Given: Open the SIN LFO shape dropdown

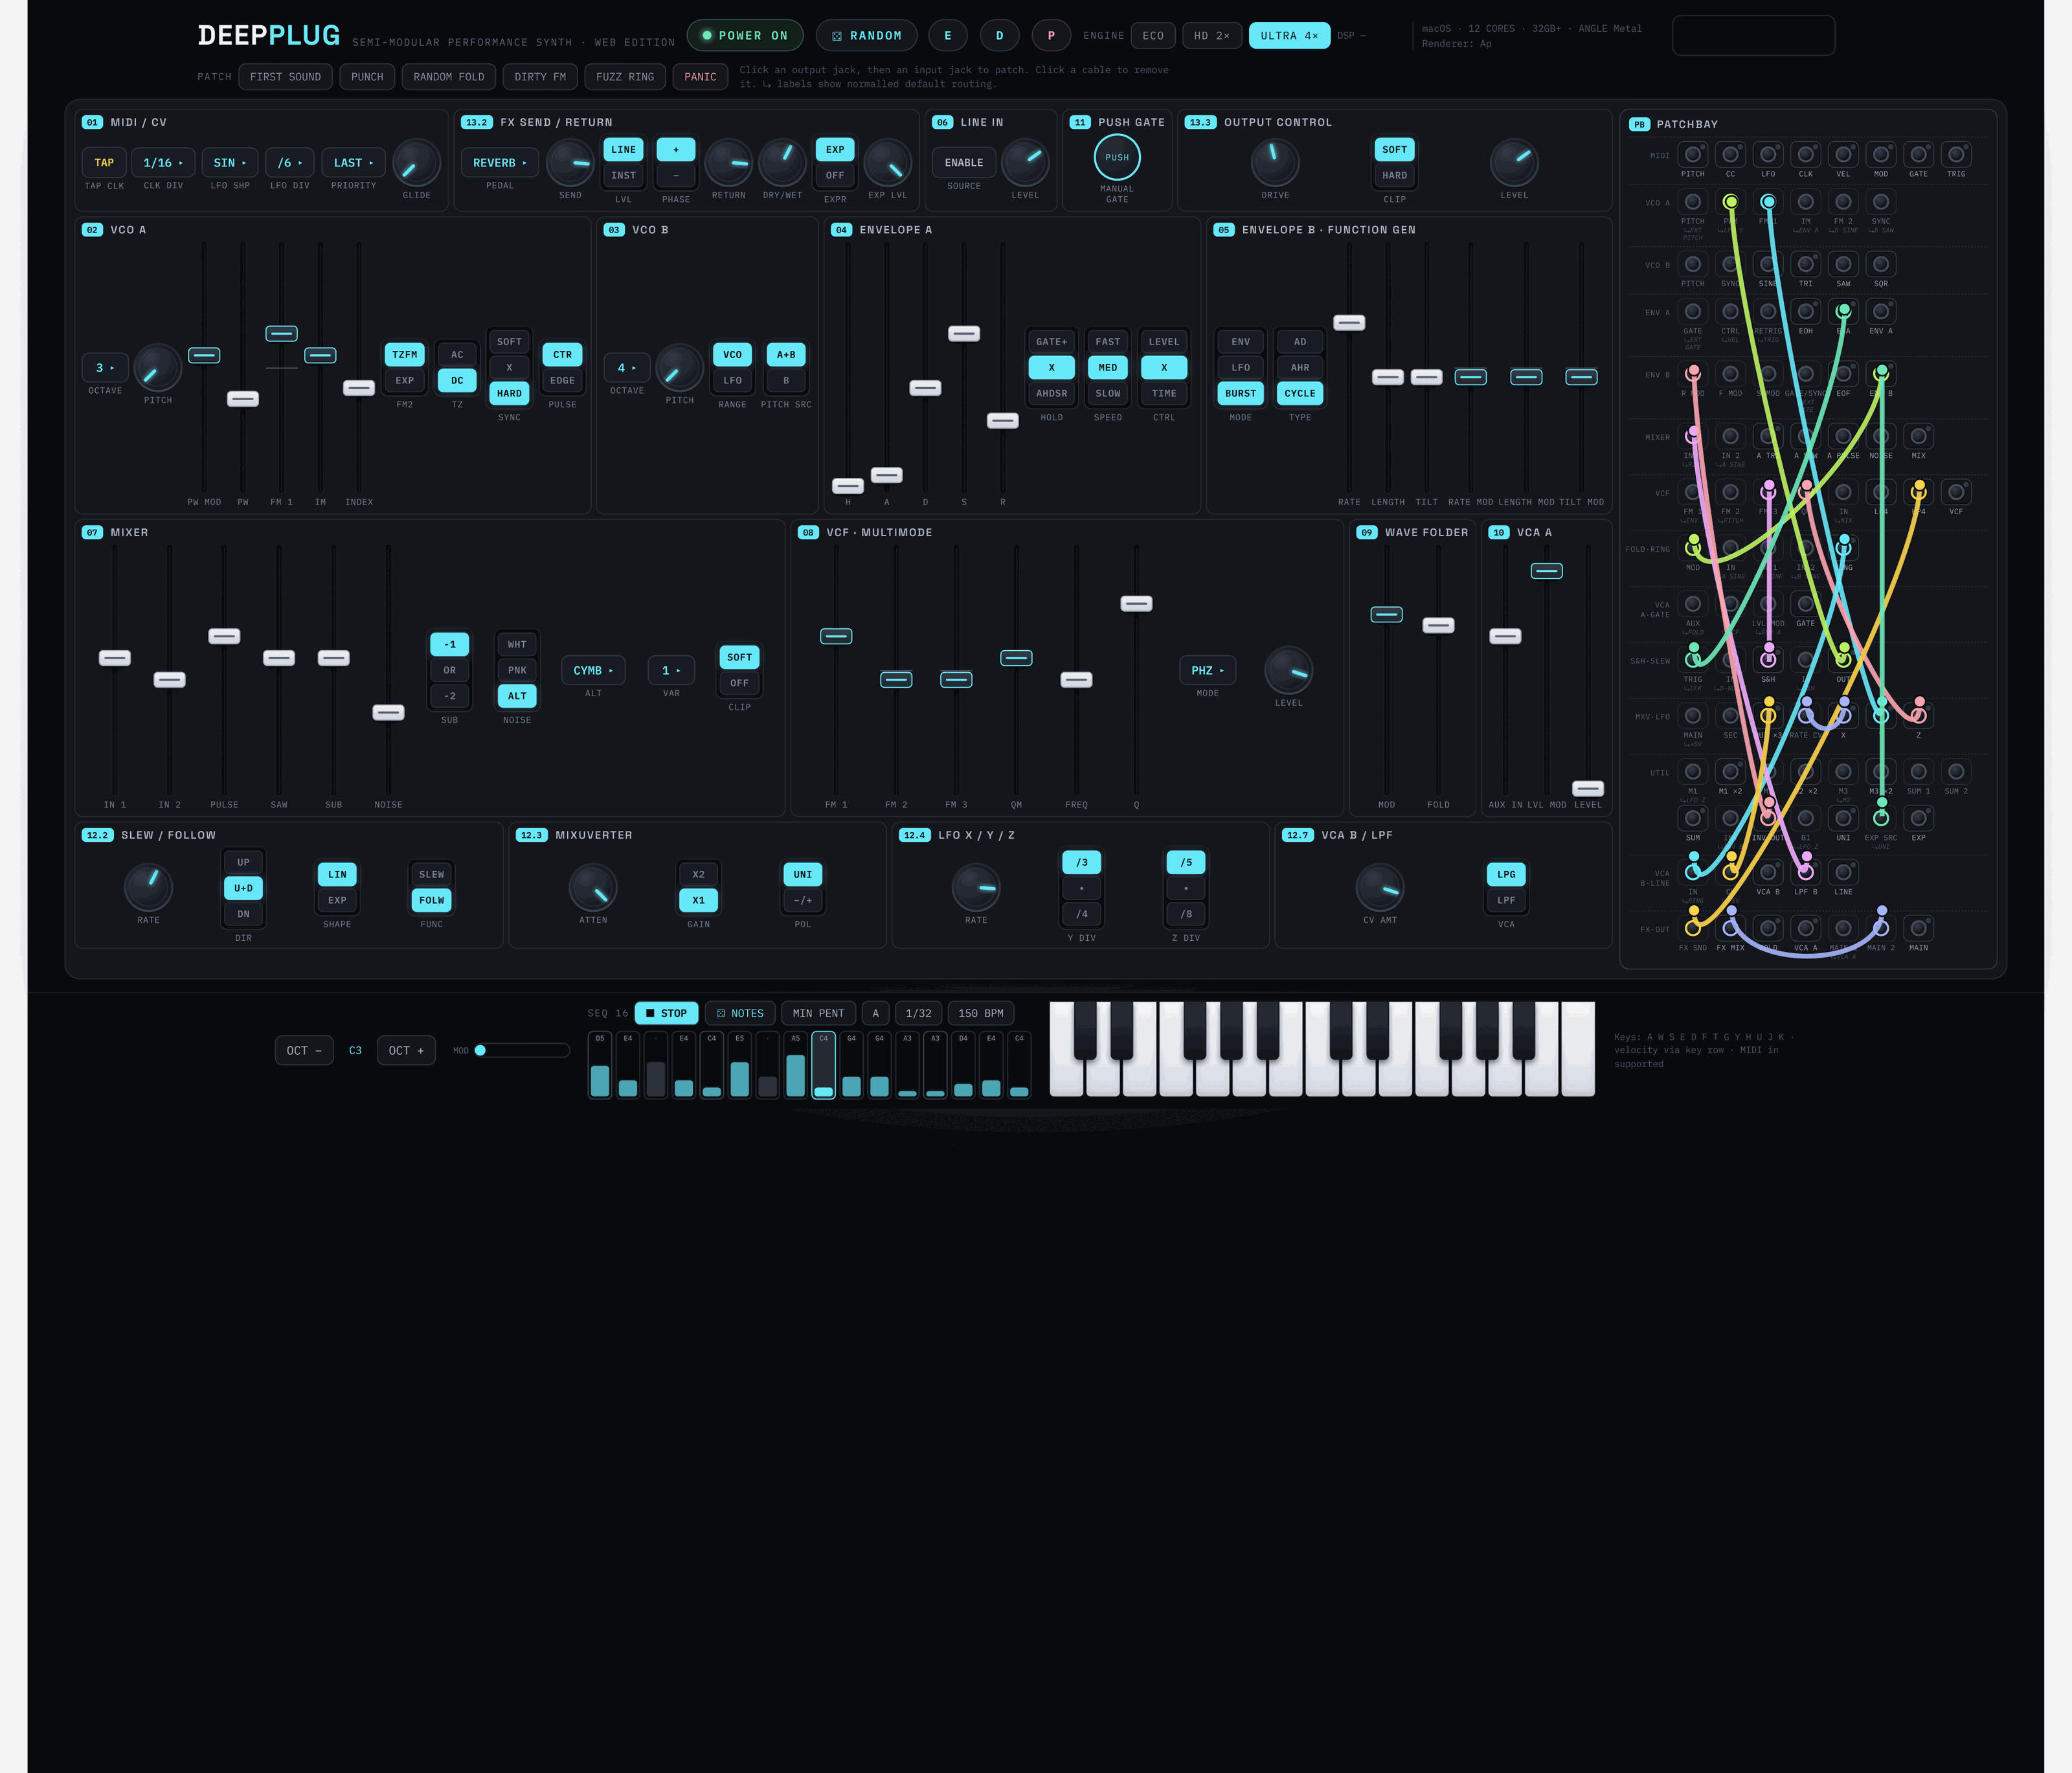Looking at the screenshot, I should pyautogui.click(x=230, y=163).
